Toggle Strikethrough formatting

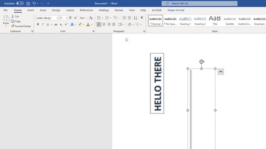[x=56, y=24]
